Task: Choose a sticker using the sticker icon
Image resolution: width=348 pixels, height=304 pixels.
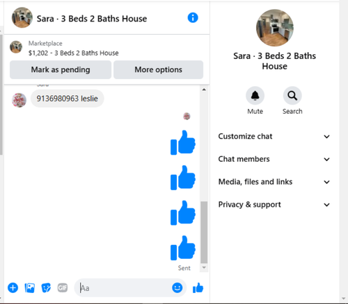Action: click(x=46, y=288)
